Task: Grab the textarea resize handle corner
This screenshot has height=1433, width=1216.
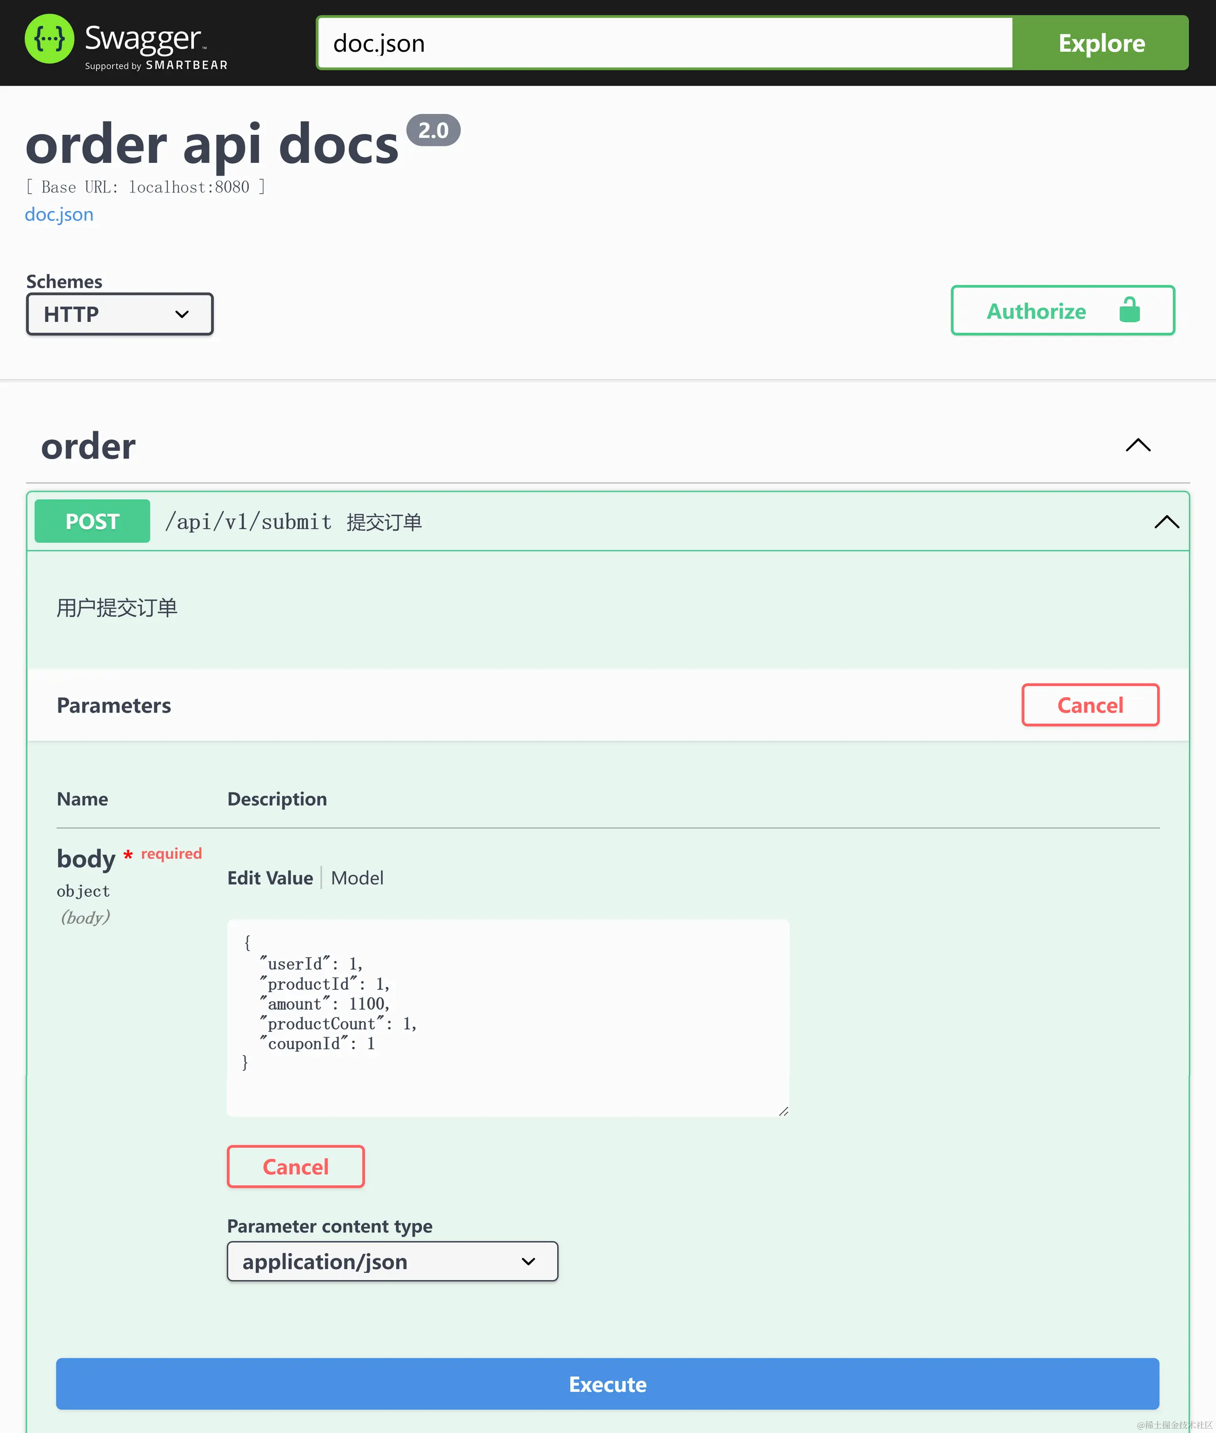Action: coord(783,1111)
